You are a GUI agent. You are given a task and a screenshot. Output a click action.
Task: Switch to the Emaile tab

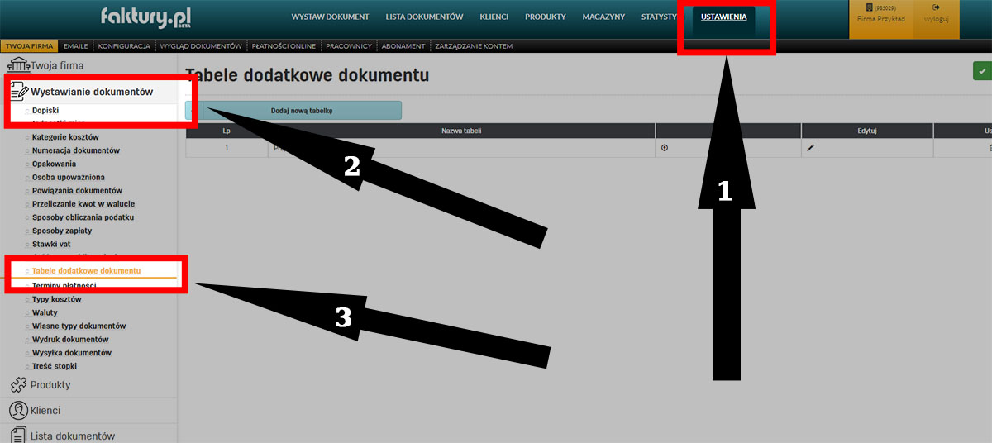point(75,46)
